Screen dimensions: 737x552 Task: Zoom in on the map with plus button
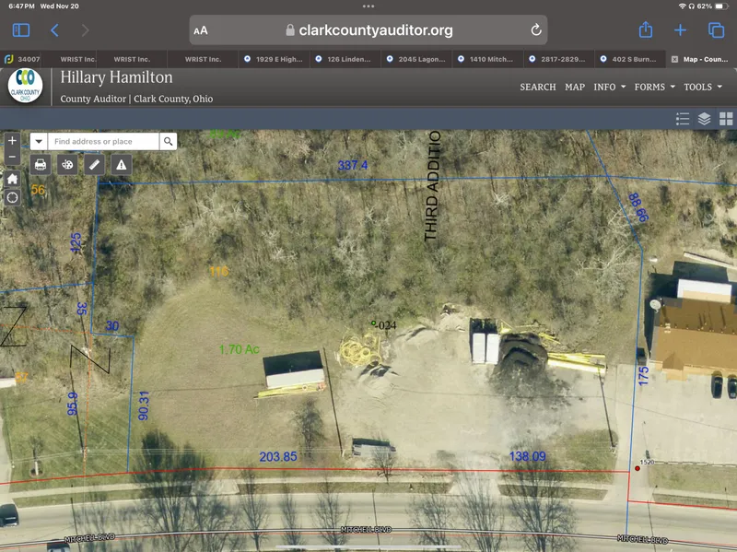click(x=12, y=141)
